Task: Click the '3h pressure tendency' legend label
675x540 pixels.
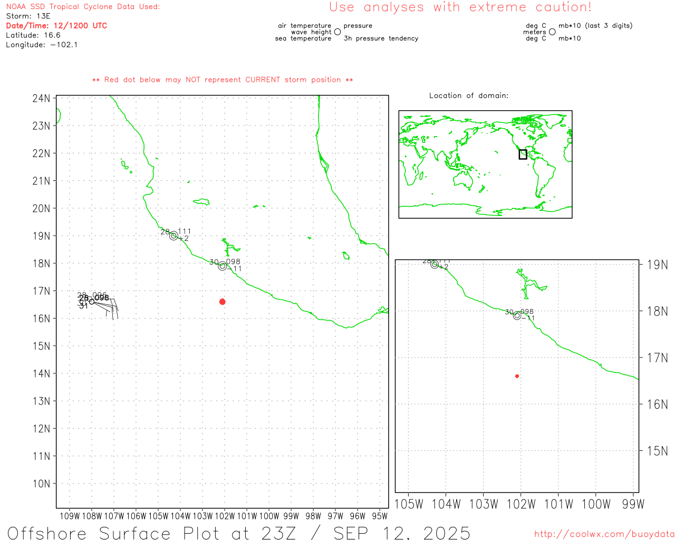Action: click(x=381, y=38)
